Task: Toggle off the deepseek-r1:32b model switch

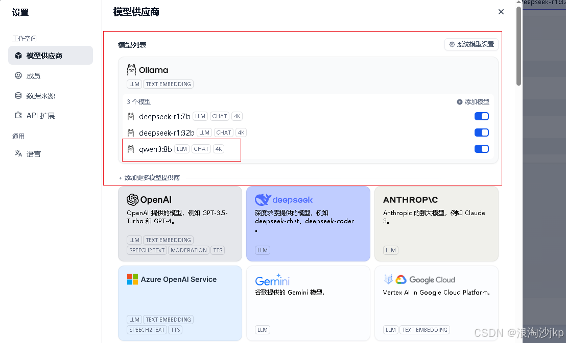Action: click(x=482, y=133)
